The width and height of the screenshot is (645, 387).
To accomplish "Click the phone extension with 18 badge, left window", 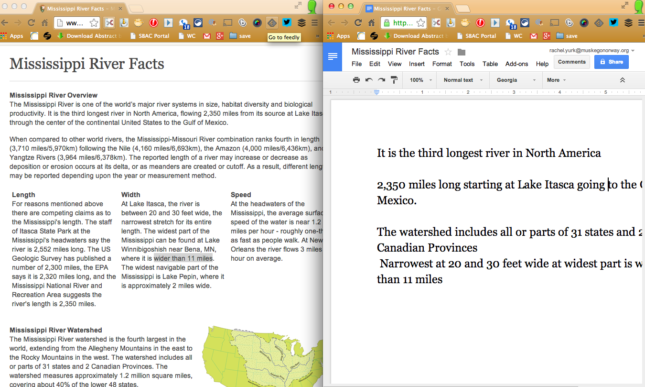I will click(184, 23).
